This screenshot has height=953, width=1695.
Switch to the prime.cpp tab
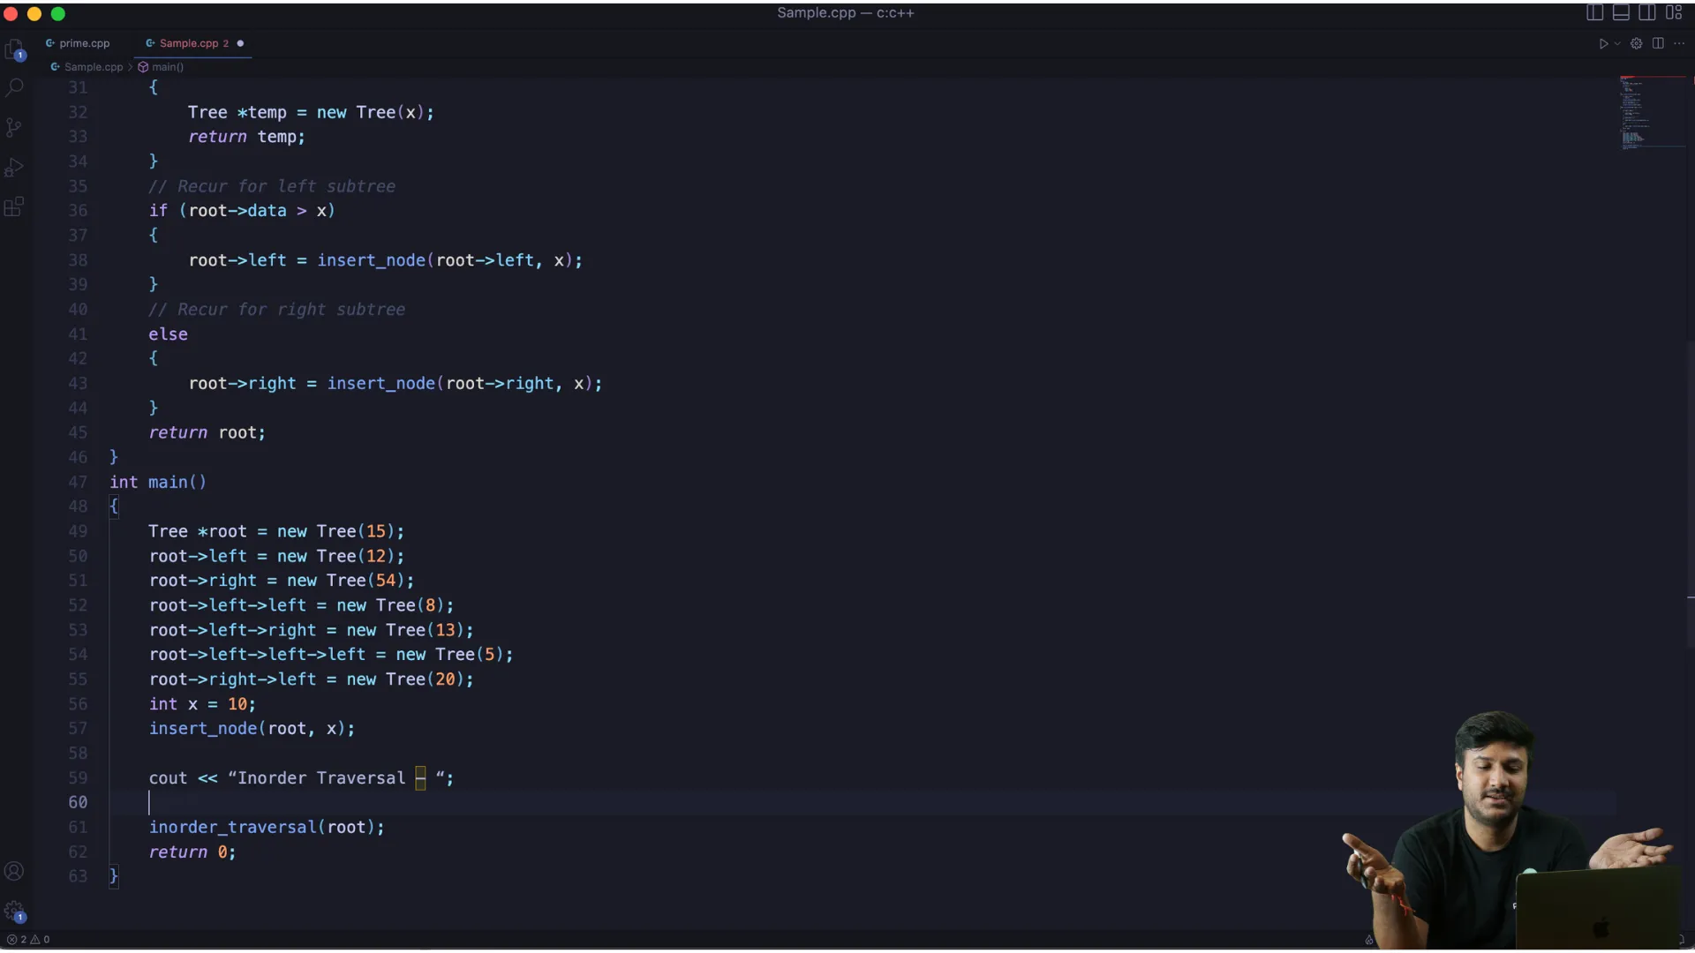pyautogui.click(x=84, y=43)
